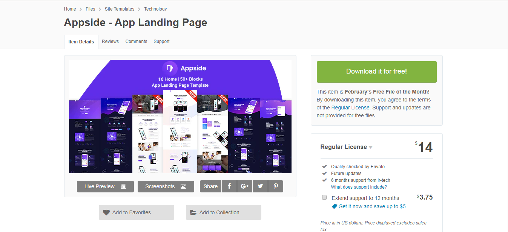Enable Extend support to 12 months checkbox

(x=324, y=197)
